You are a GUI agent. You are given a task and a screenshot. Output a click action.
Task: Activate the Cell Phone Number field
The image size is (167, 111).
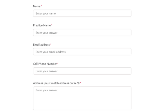click(82, 71)
